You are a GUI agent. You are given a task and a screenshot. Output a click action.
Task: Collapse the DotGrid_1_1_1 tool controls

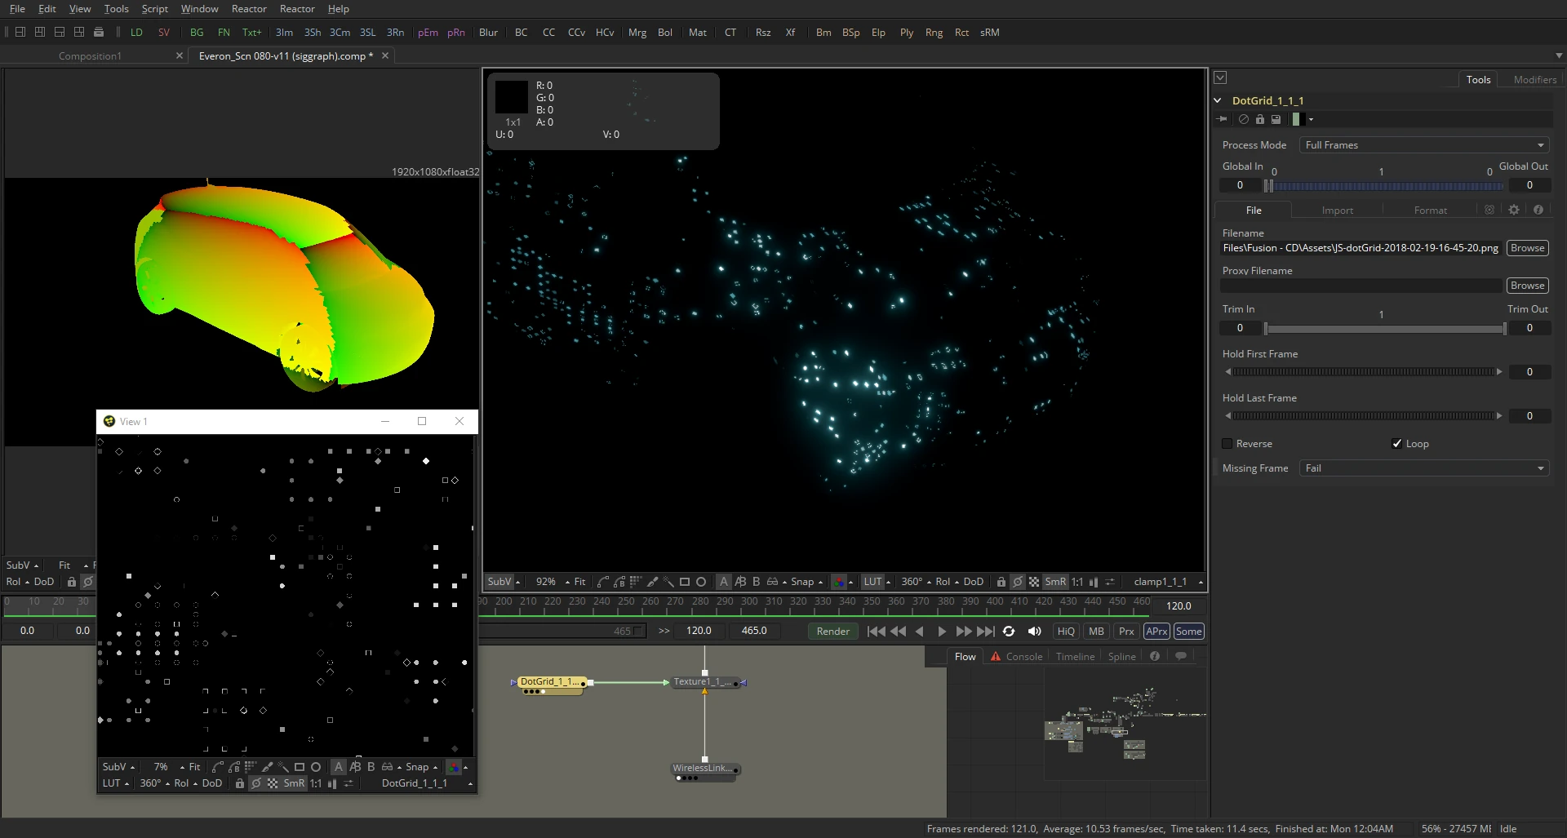(1218, 100)
